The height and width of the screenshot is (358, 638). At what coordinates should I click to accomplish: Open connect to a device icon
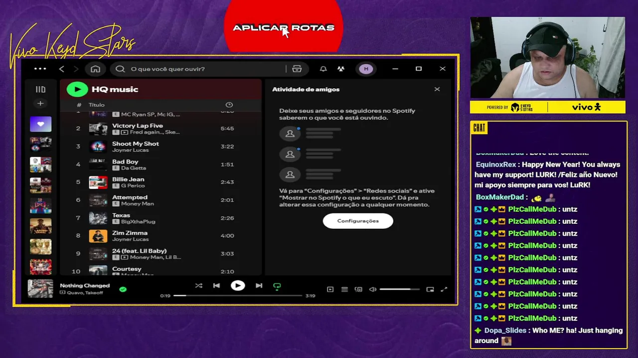pyautogui.click(x=358, y=289)
